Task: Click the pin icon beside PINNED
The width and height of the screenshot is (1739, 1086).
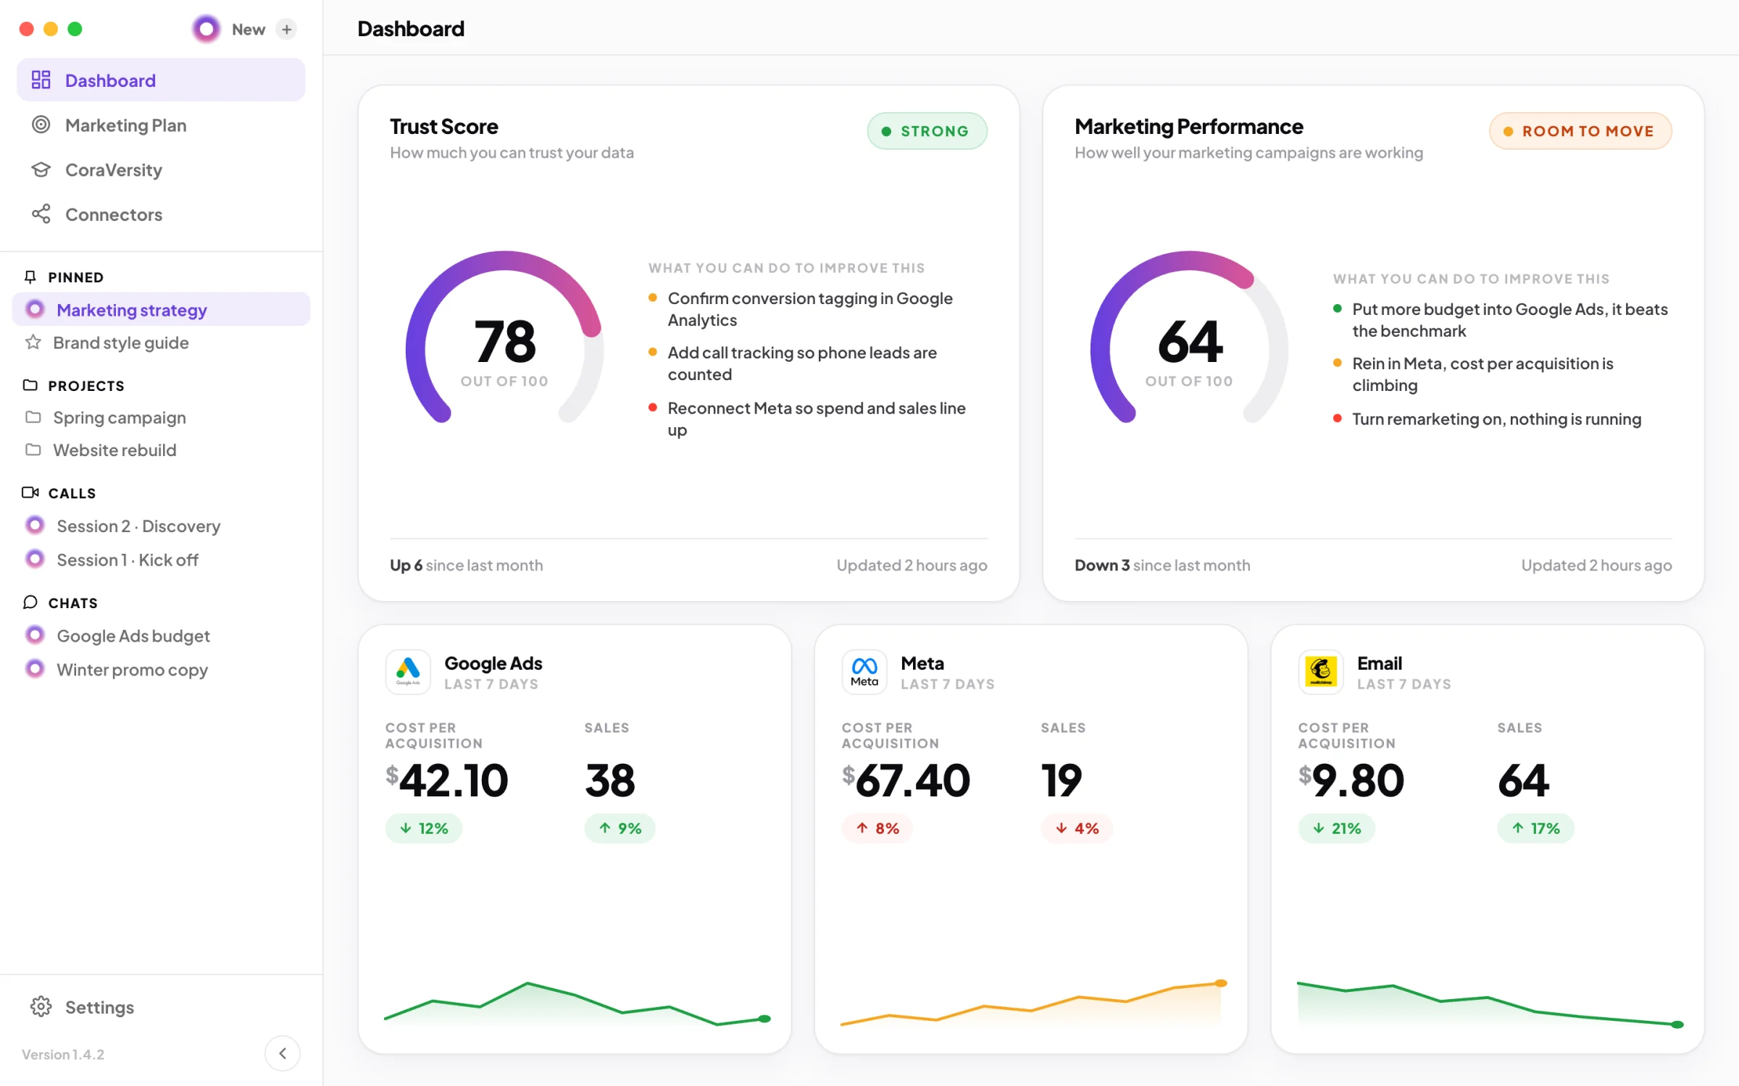Action: click(x=30, y=277)
